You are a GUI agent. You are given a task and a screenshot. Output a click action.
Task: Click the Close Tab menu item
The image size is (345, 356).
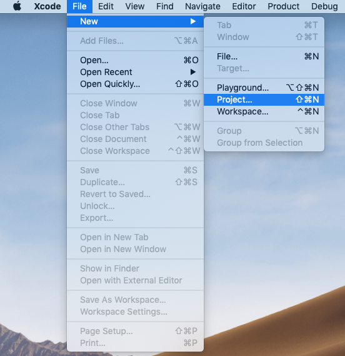135,115
